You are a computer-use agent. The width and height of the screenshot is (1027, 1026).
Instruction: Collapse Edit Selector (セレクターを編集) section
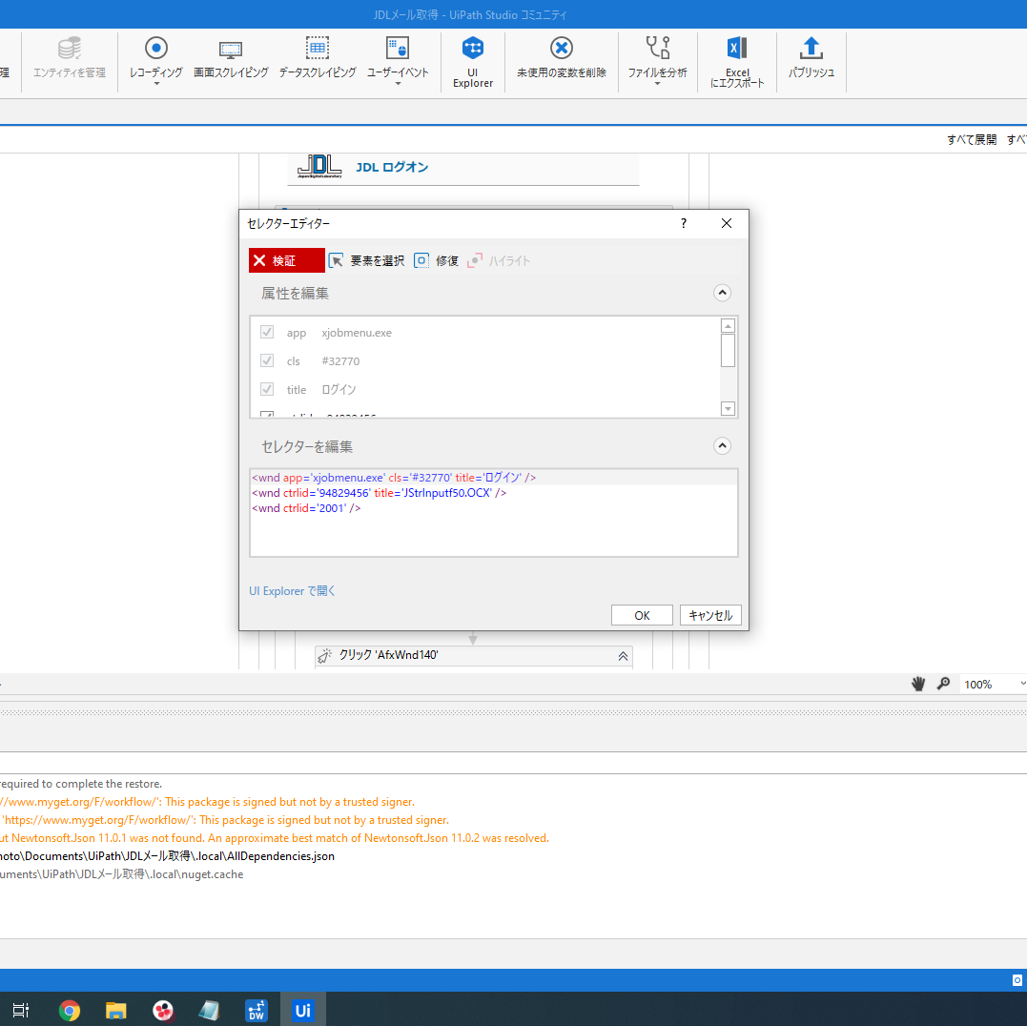pyautogui.click(x=722, y=446)
